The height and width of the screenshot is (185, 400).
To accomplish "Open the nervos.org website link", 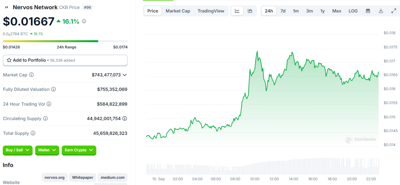I will click(x=55, y=178).
